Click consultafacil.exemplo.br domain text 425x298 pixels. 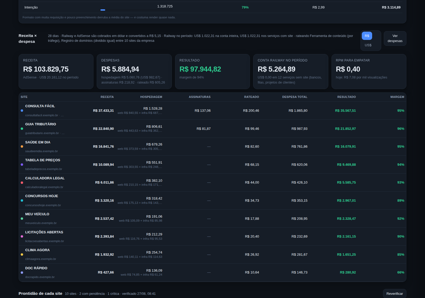[x=41, y=115]
